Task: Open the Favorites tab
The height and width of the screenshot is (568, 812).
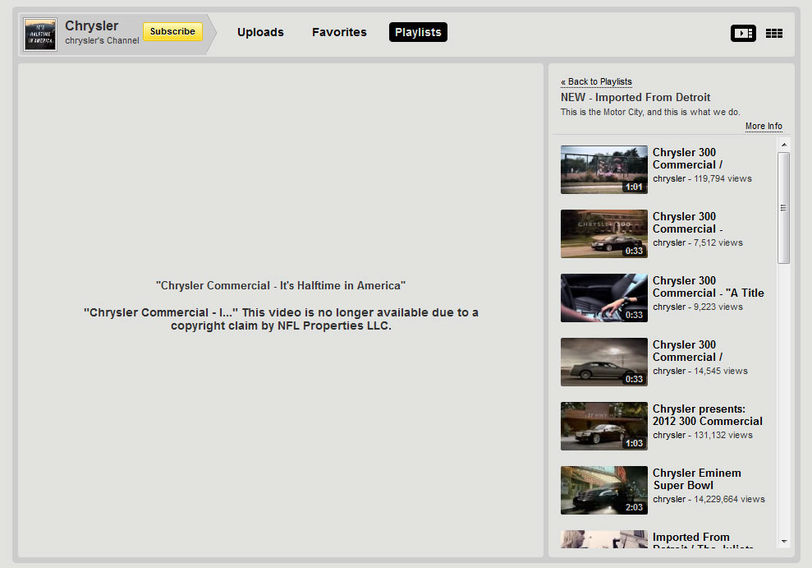Action: [339, 32]
